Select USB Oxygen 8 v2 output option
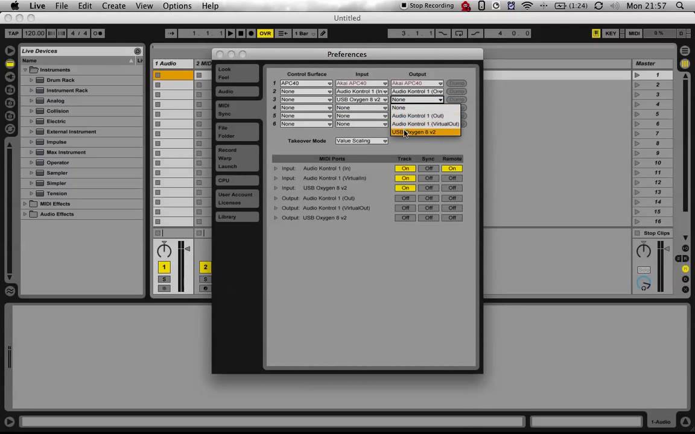Viewport: 695px width, 434px height. tap(425, 132)
